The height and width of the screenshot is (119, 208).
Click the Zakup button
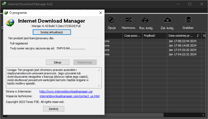(57, 62)
